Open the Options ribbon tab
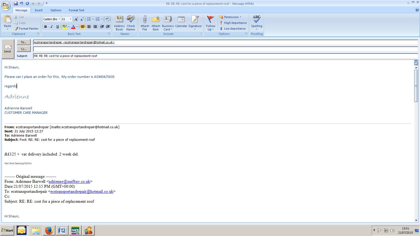420x236 pixels. [x=56, y=10]
